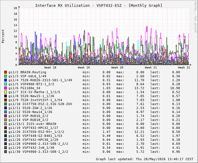198x163 pixels.
Task: Click the last value 4.41 for gi1/29
Action: (176, 148)
